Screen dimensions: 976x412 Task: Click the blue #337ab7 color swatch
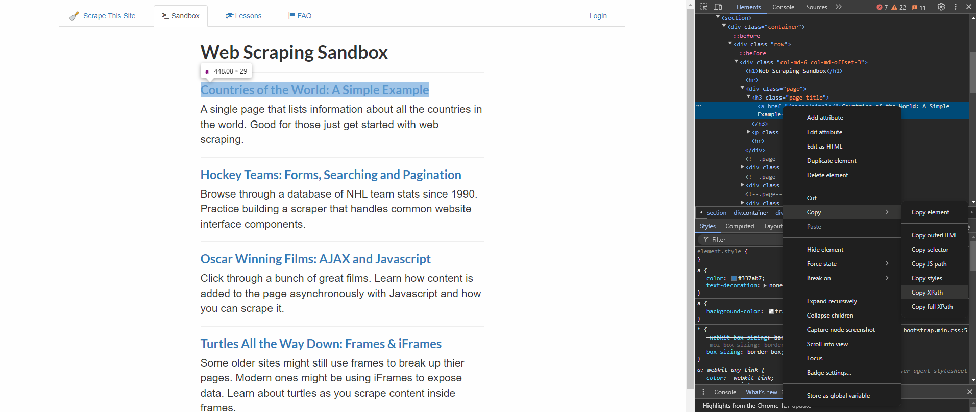point(733,278)
